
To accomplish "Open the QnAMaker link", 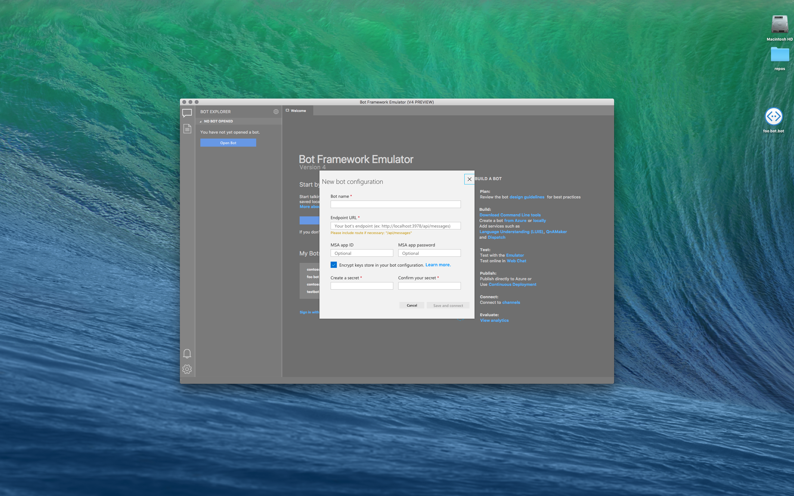I will [x=556, y=232].
